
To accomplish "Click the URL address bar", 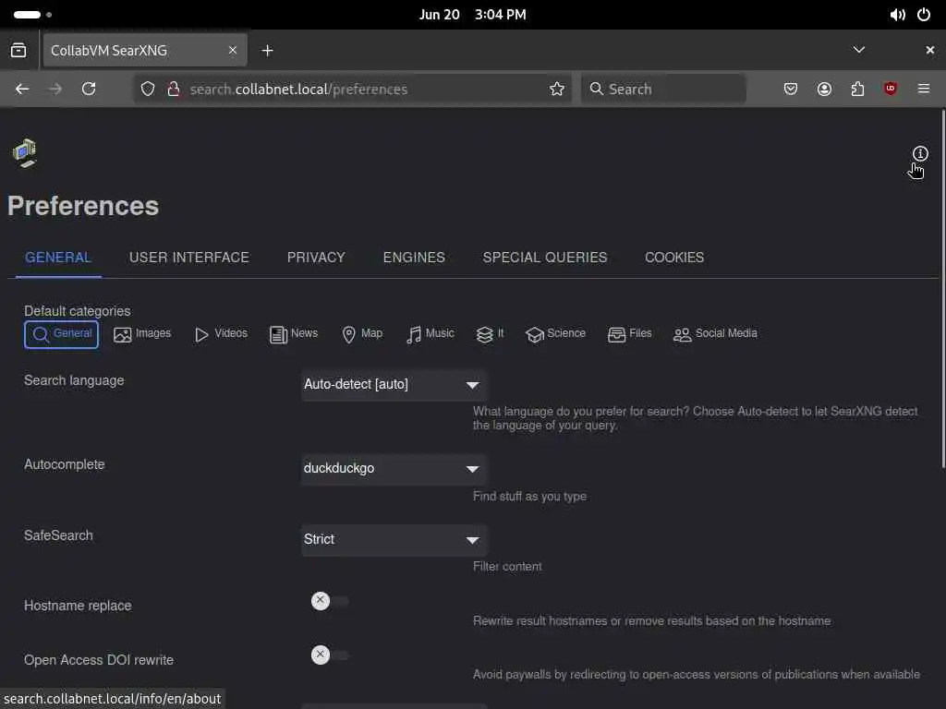I will pos(352,90).
